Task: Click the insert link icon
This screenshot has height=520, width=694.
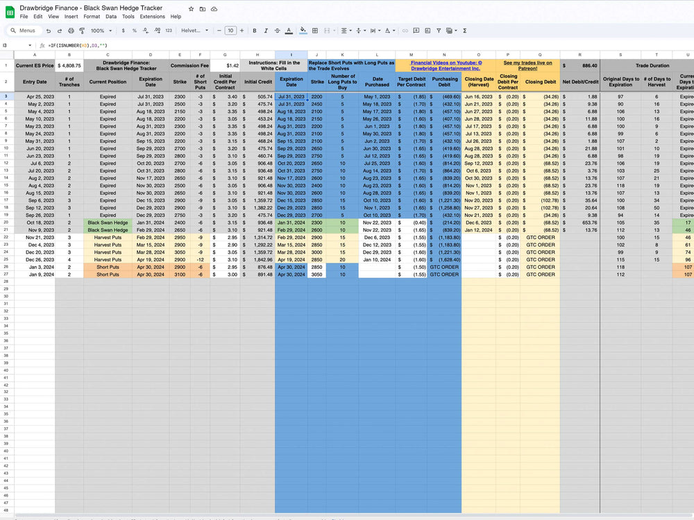Action: tap(405, 31)
